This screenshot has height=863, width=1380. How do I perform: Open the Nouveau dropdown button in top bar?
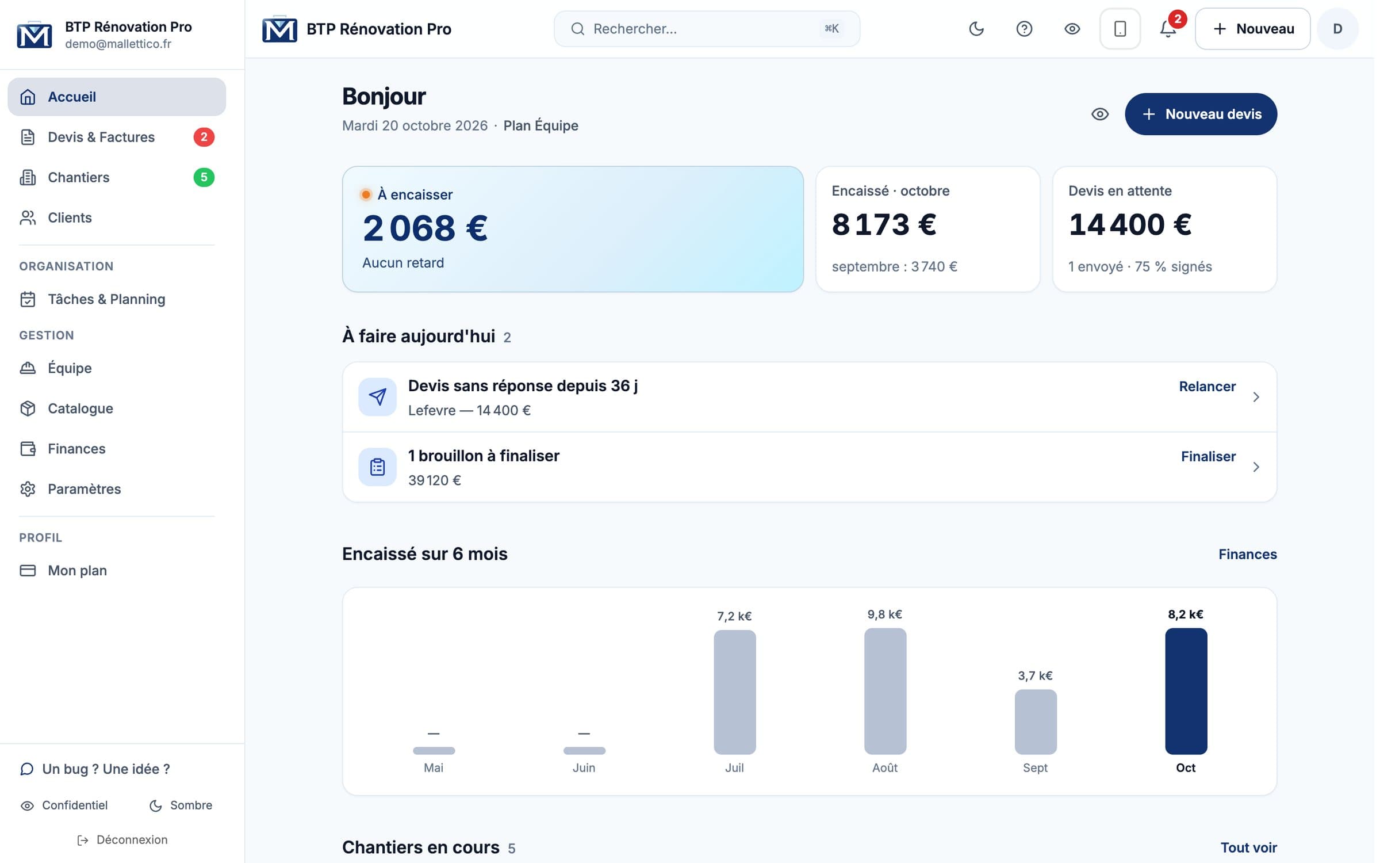pyautogui.click(x=1252, y=29)
